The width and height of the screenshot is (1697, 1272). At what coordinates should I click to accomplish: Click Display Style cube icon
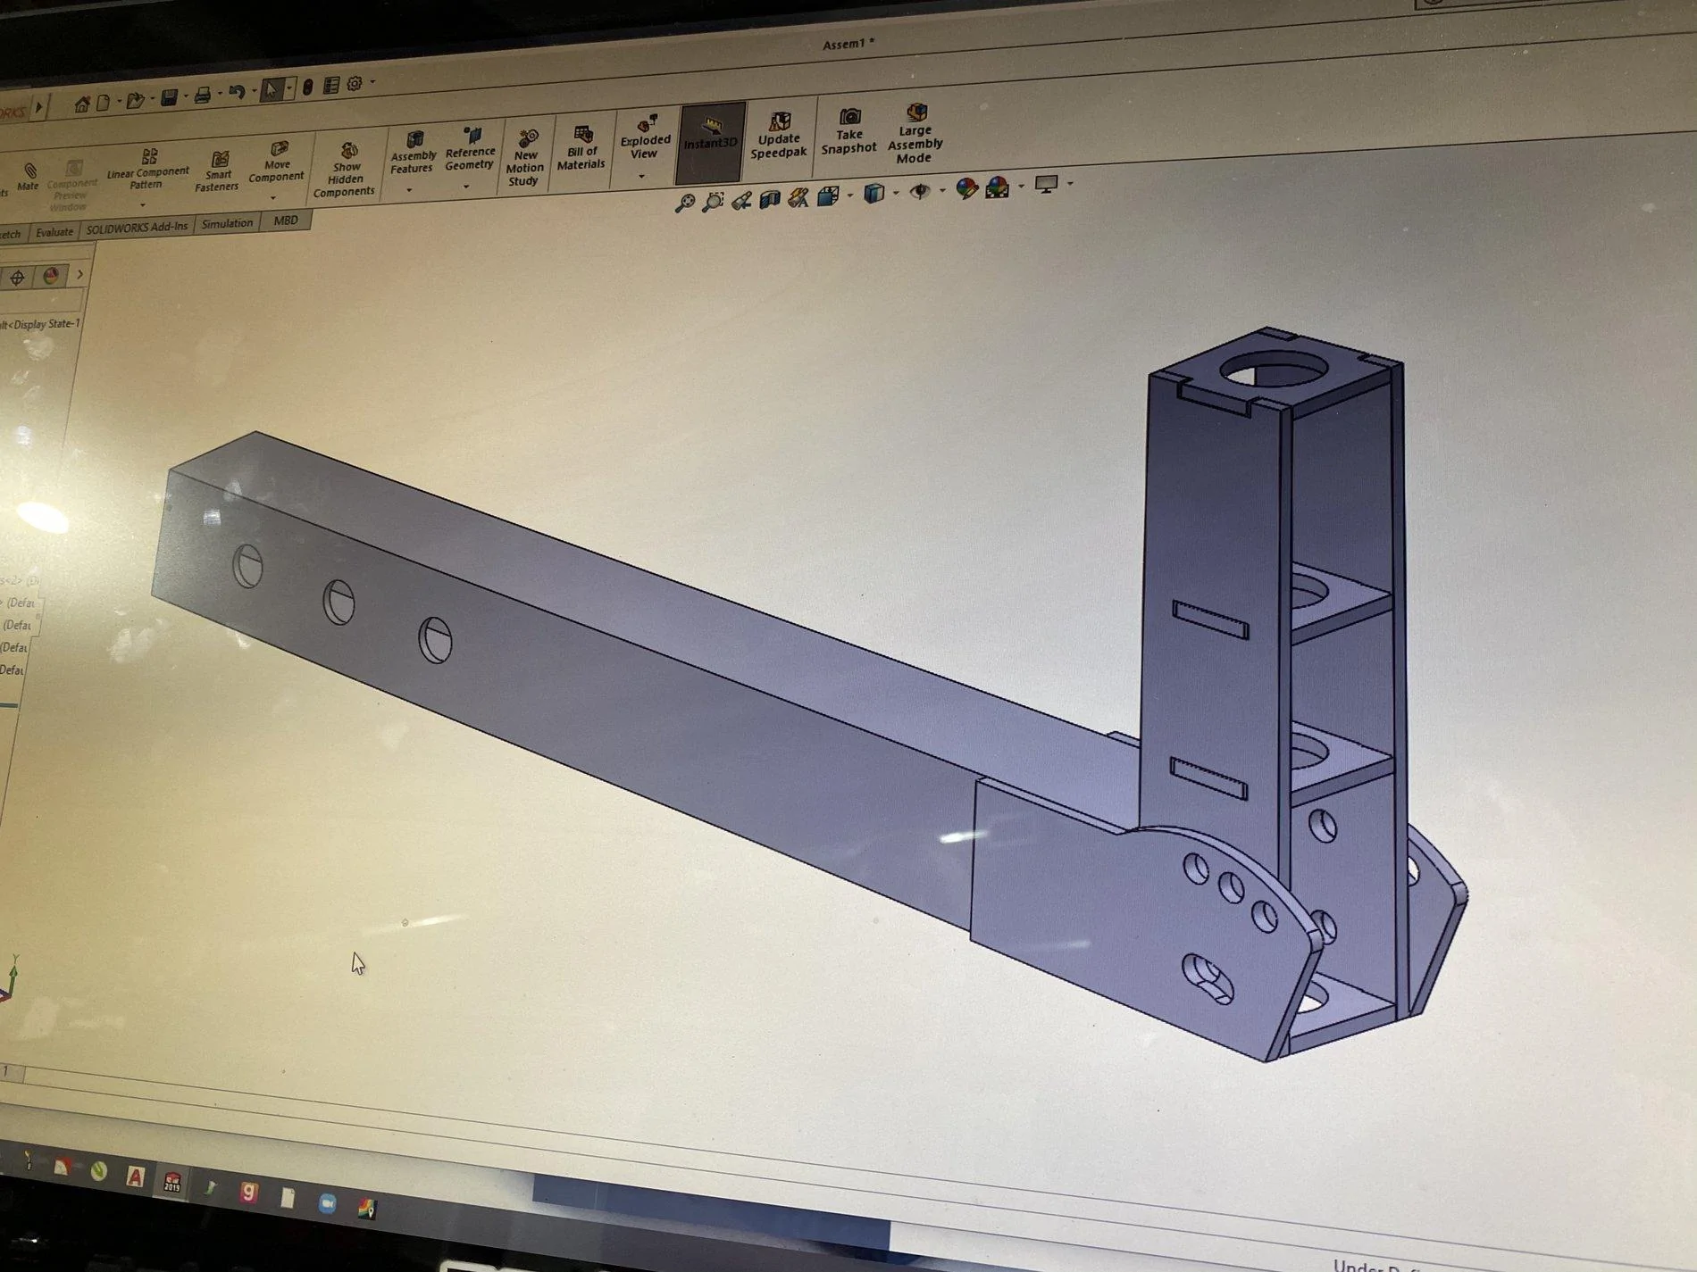tap(874, 193)
